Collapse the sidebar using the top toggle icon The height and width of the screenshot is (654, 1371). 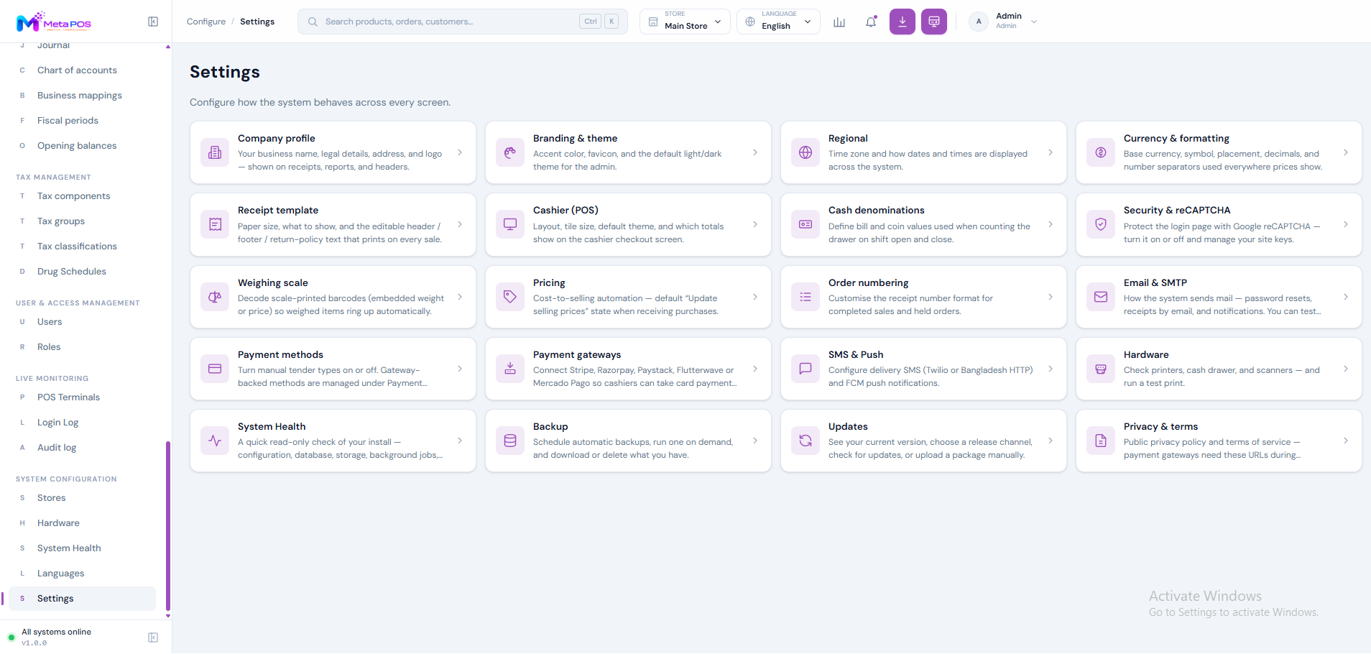pyautogui.click(x=153, y=22)
